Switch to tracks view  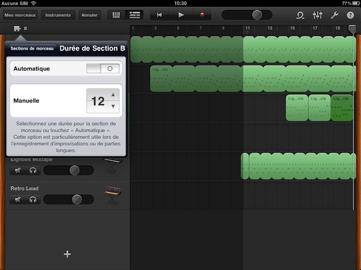click(134, 15)
